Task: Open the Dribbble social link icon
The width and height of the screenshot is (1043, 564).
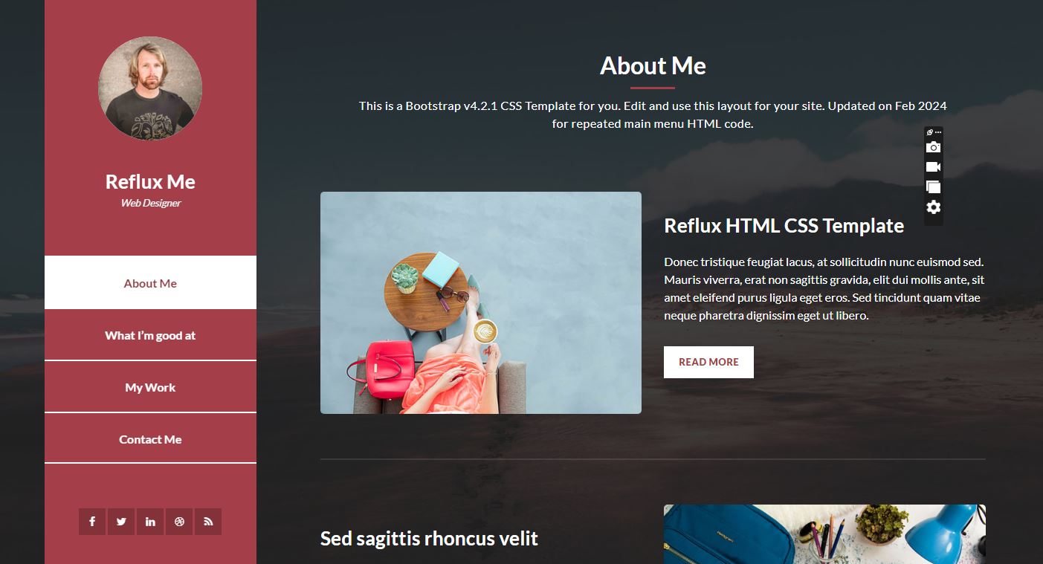Action: pos(179,522)
